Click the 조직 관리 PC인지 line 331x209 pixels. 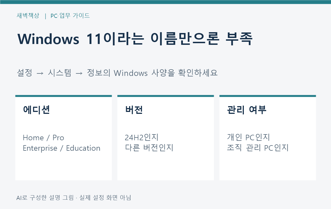coord(258,148)
